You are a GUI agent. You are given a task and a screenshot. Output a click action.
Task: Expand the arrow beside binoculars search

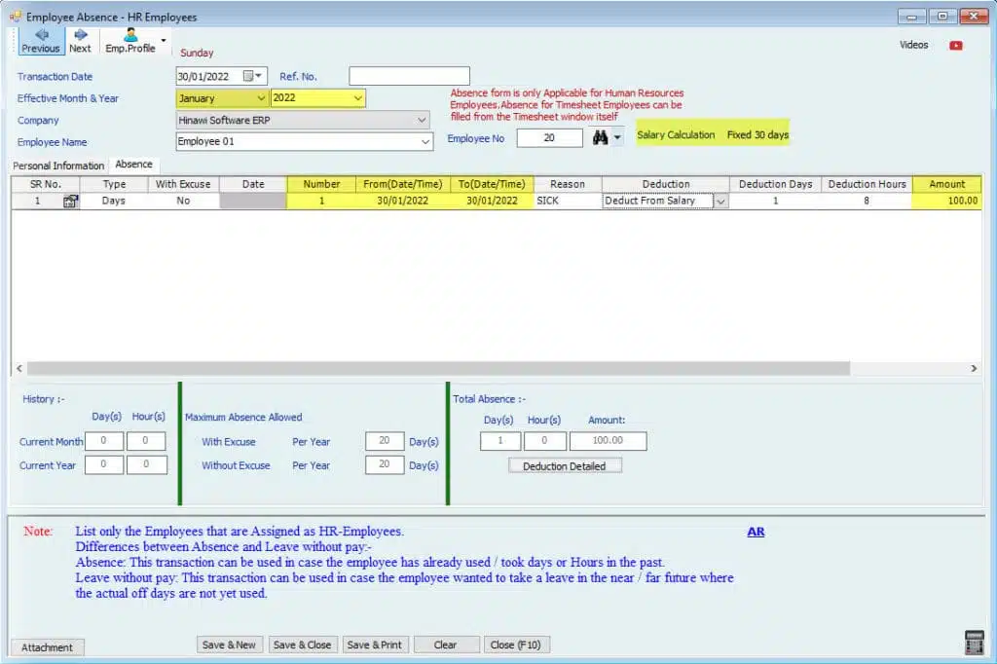616,137
